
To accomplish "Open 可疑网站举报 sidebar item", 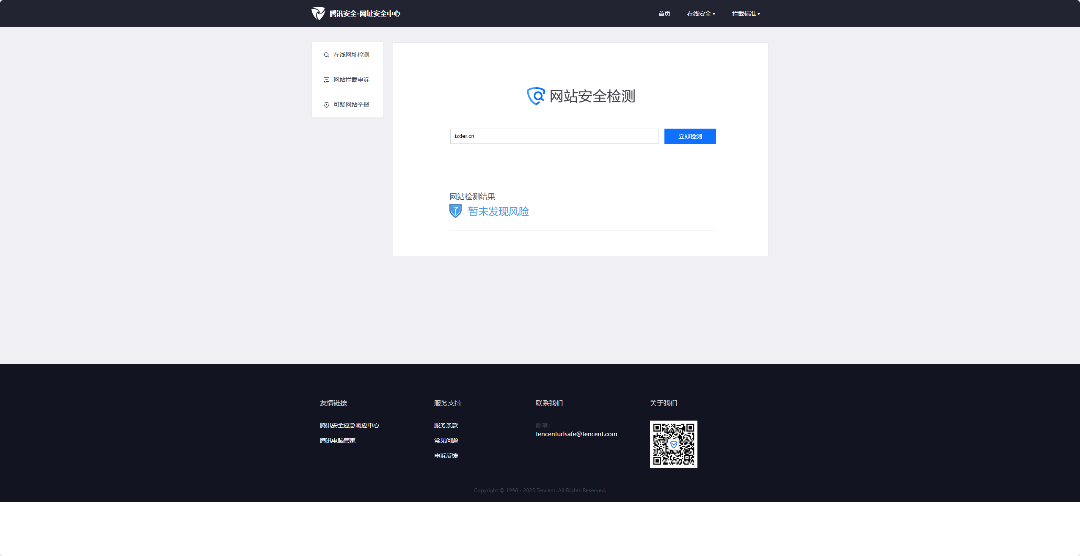I will point(351,105).
